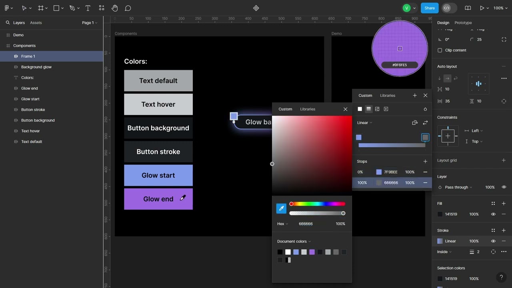Screen dimensions: 512x288
Task: Select the Pen tool
Action: click(x=72, y=8)
